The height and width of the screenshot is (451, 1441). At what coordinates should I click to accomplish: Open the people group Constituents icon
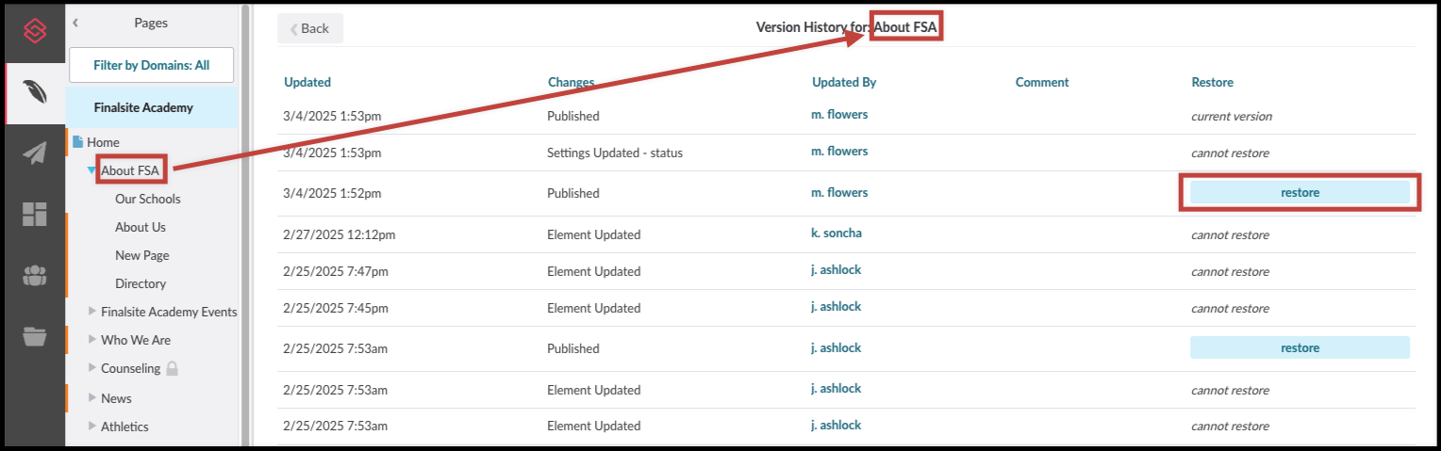[x=35, y=275]
